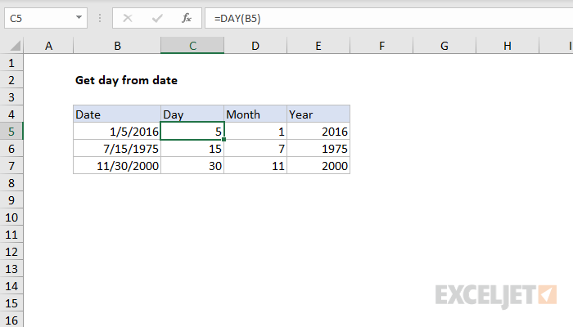This screenshot has height=327, width=573.
Task: Click the Cancel (X) formula bar icon
Action: click(x=128, y=18)
